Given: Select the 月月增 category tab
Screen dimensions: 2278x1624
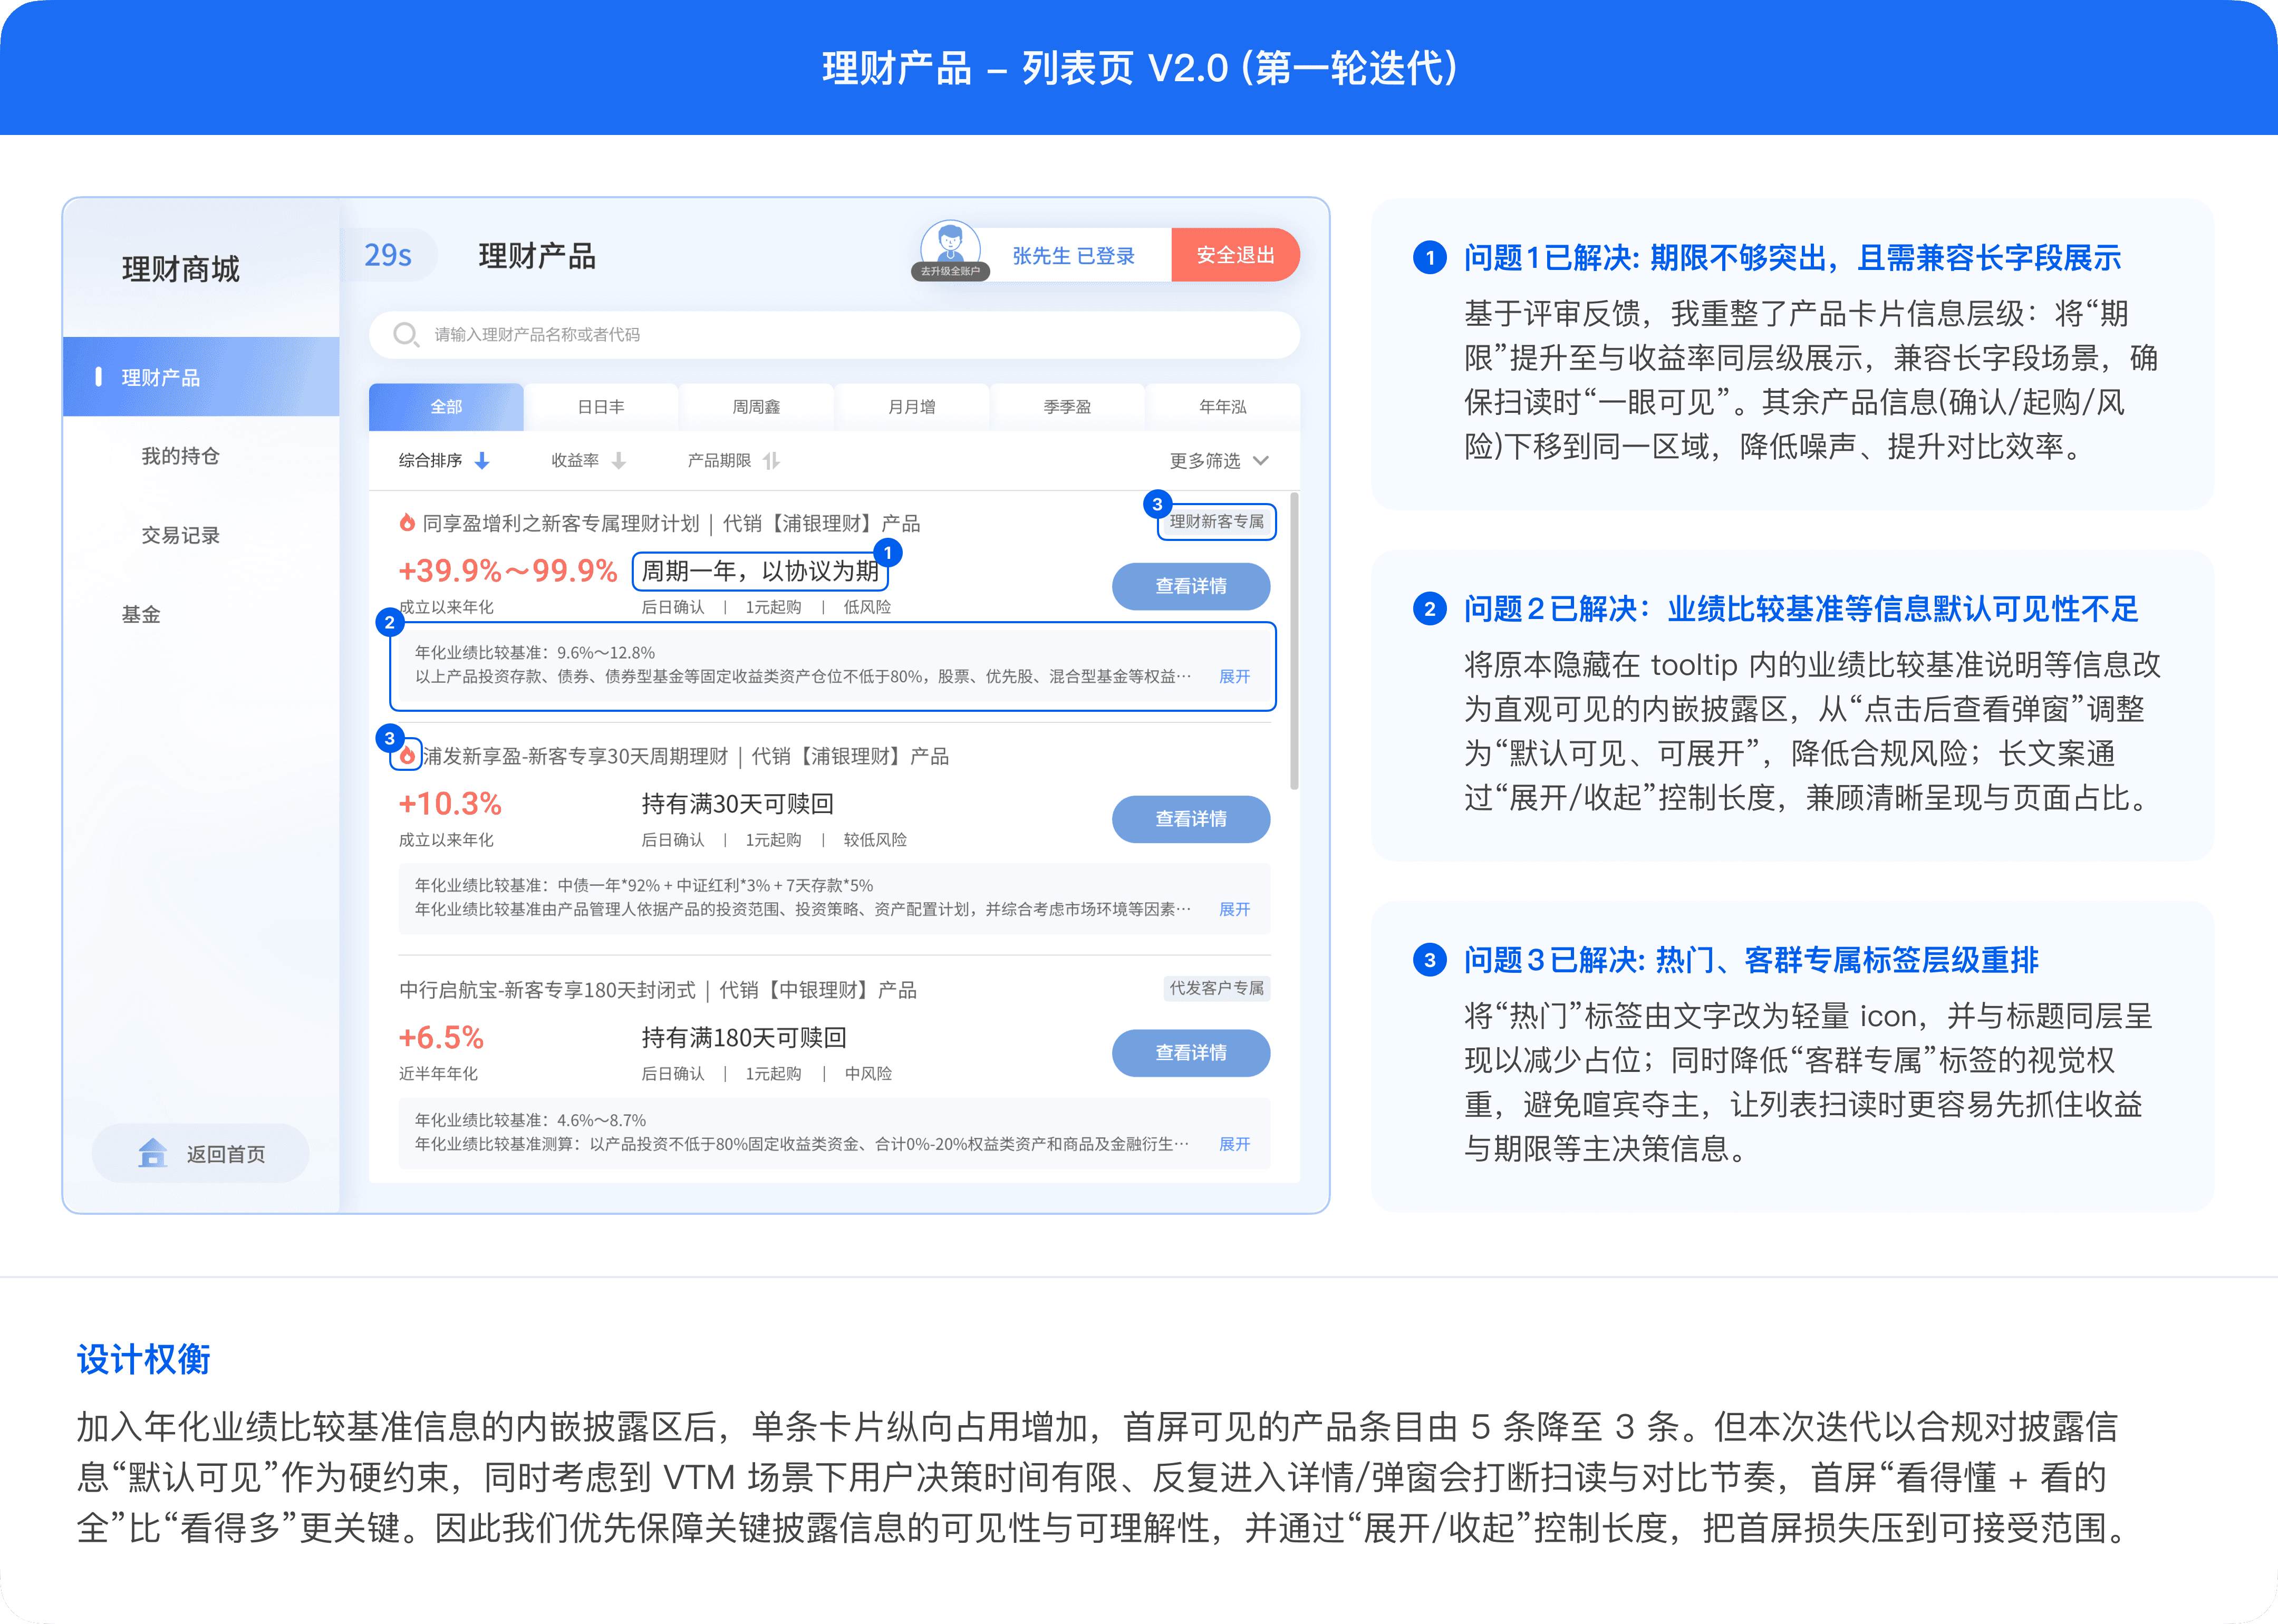Looking at the screenshot, I should tap(911, 407).
